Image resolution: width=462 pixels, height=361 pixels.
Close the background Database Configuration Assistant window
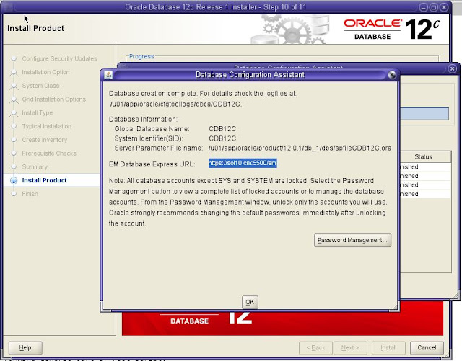coord(453,69)
